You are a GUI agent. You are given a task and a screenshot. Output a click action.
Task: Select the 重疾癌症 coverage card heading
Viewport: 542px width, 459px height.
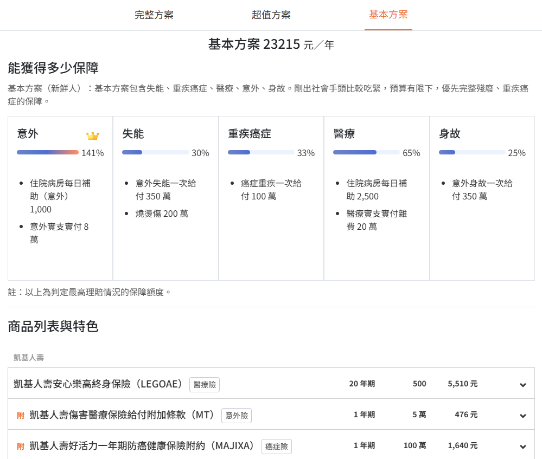[x=250, y=134]
